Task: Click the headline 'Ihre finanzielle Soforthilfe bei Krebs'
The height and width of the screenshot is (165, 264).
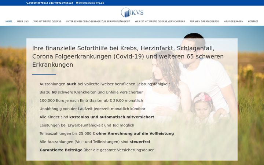Action: click(x=128, y=56)
